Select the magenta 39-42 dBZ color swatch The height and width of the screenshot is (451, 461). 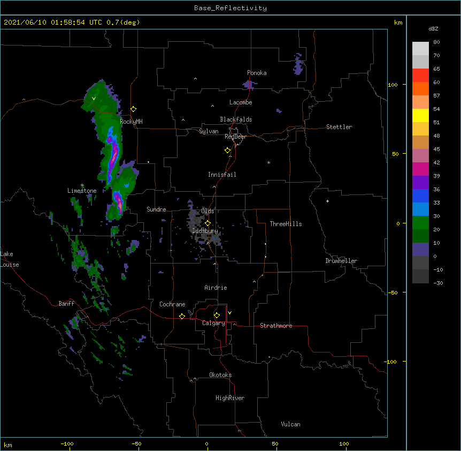pos(420,169)
